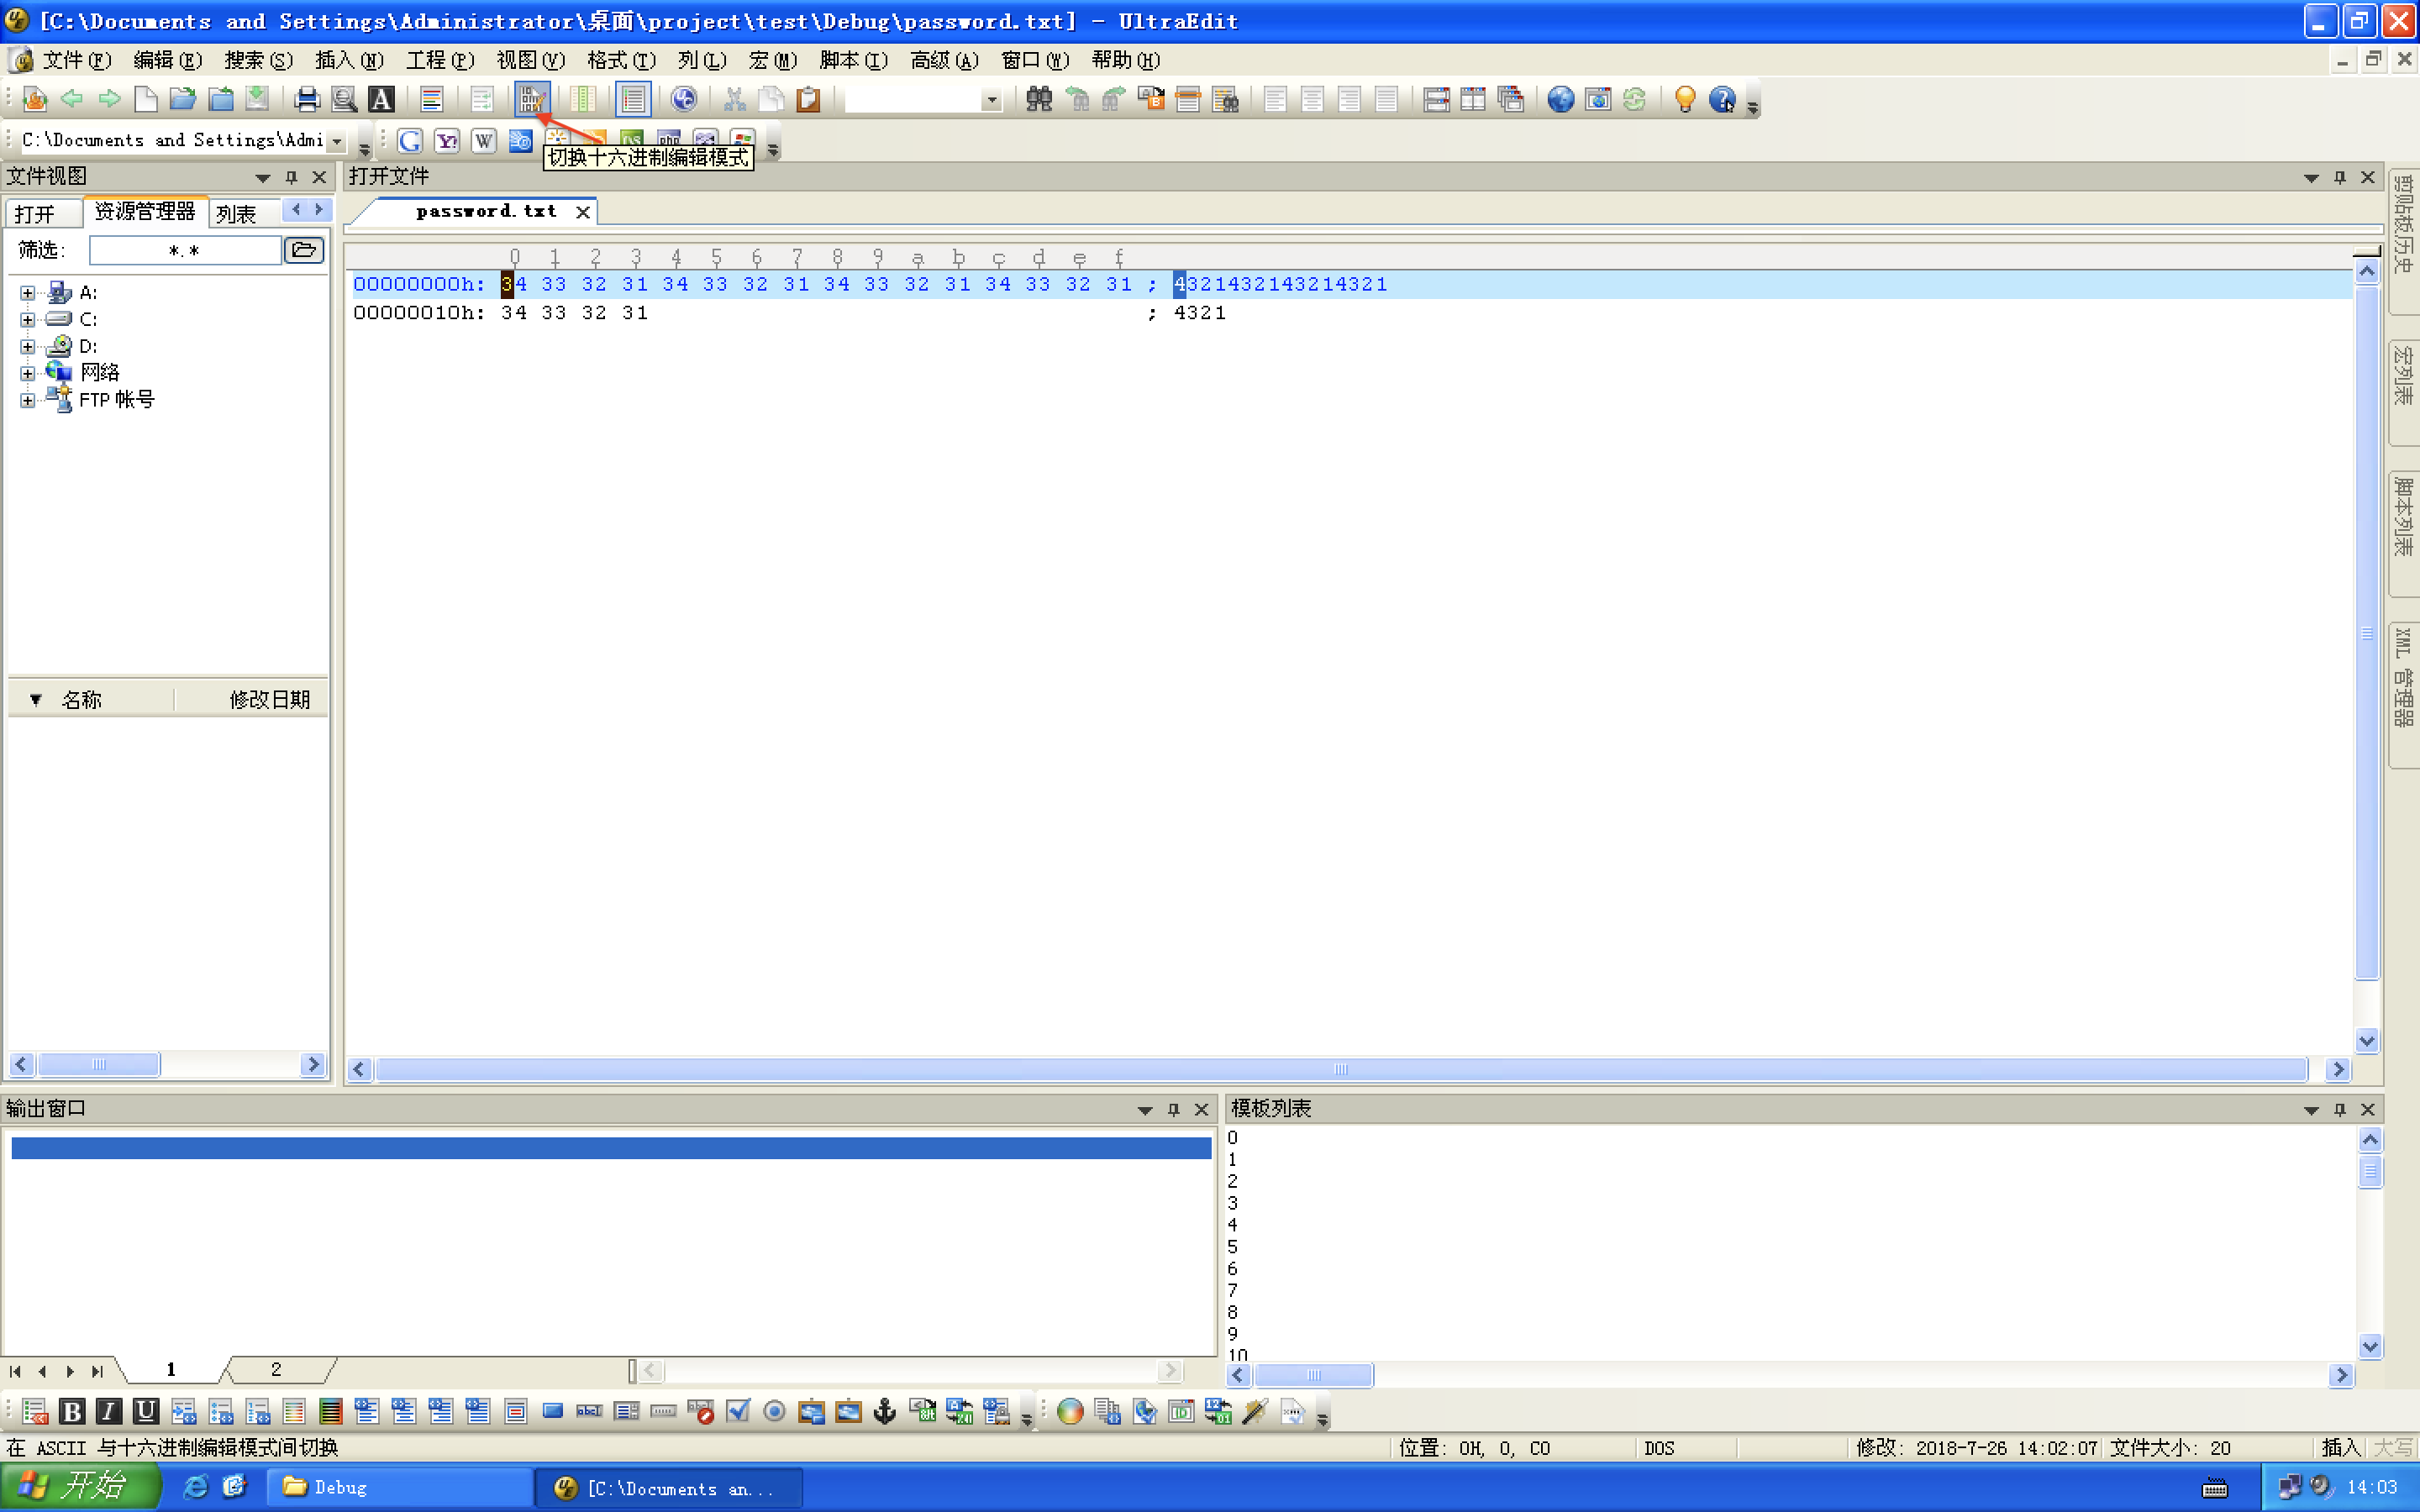Click the color wheel icon in bottom toolbar
The width and height of the screenshot is (2420, 1512).
pyautogui.click(x=1070, y=1411)
